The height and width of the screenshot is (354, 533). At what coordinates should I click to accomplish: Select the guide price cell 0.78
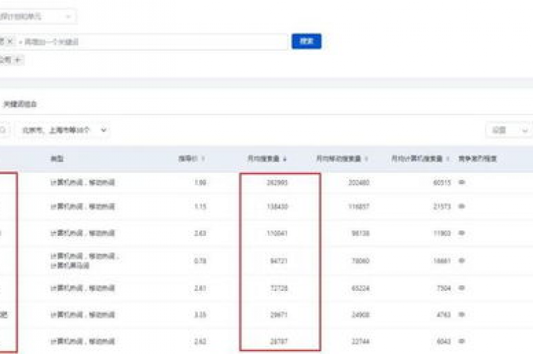200,261
